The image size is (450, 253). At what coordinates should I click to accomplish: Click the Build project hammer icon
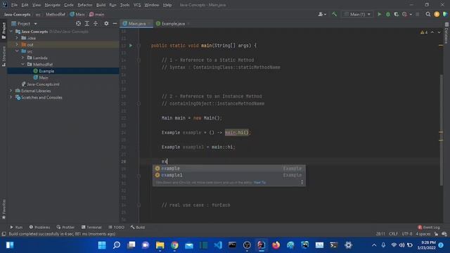(x=334, y=14)
